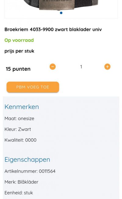122x199 pixels.
Task: Click the Kleur: Zwart line
Action: pos(18,129)
